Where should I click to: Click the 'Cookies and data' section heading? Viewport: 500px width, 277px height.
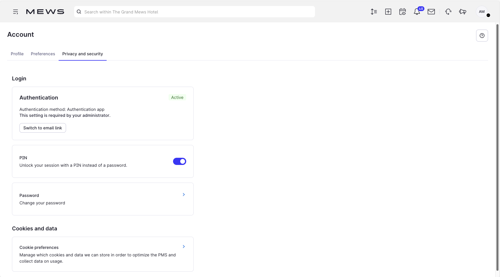[34, 229]
